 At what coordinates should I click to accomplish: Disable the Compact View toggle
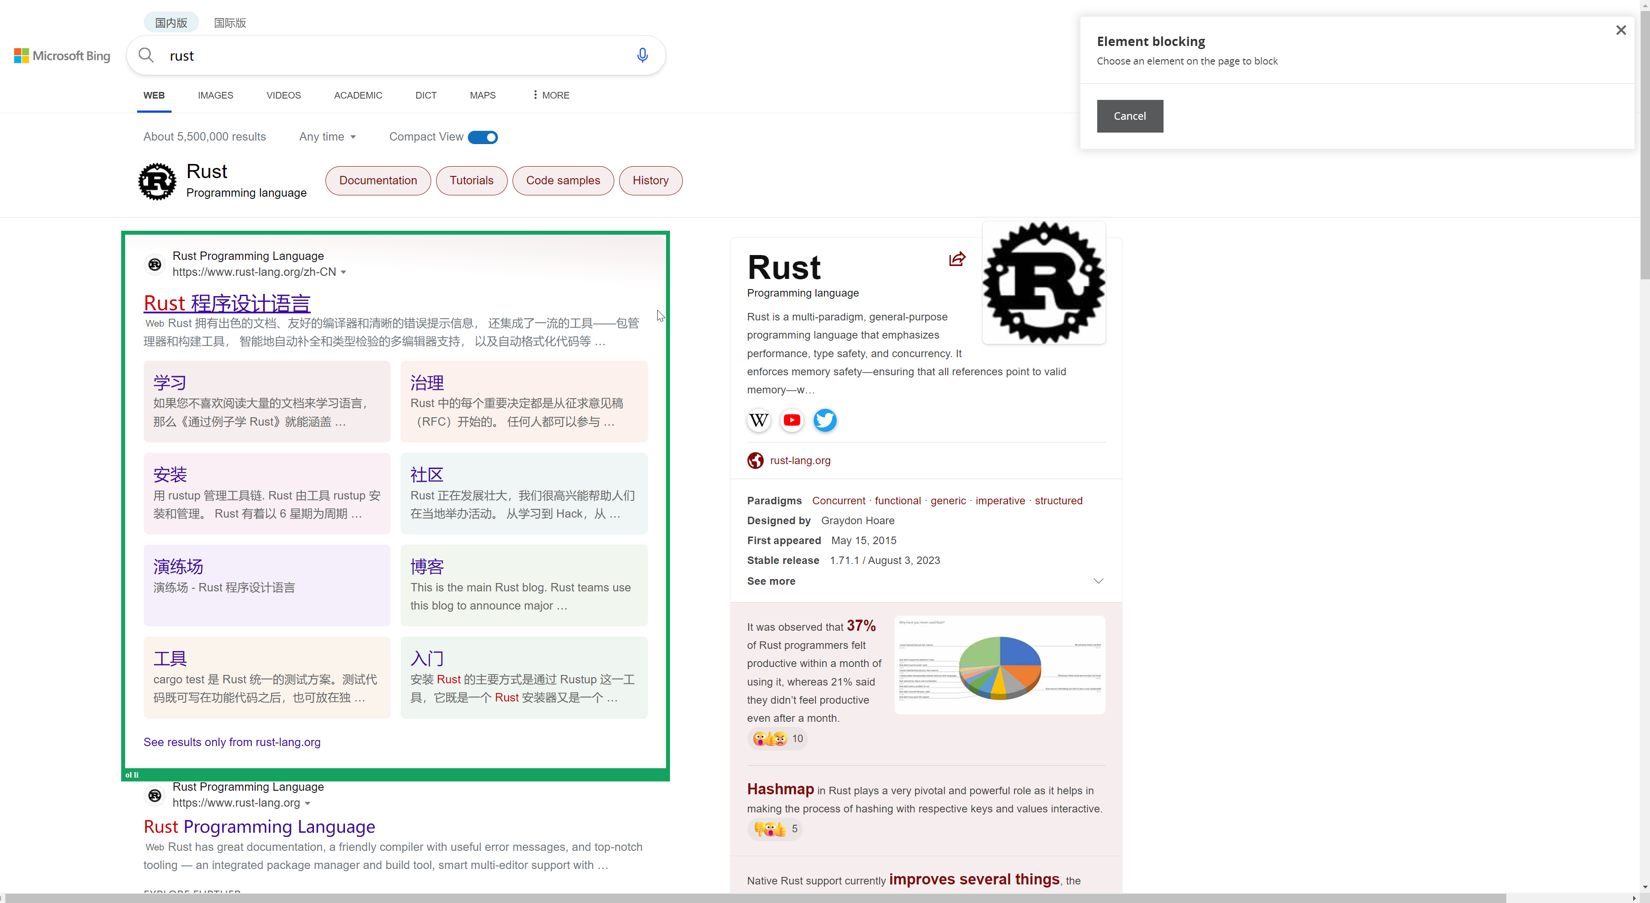[x=483, y=137]
